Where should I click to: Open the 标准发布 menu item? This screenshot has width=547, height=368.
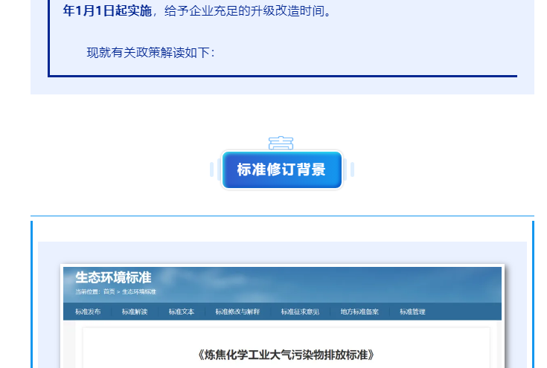click(88, 311)
